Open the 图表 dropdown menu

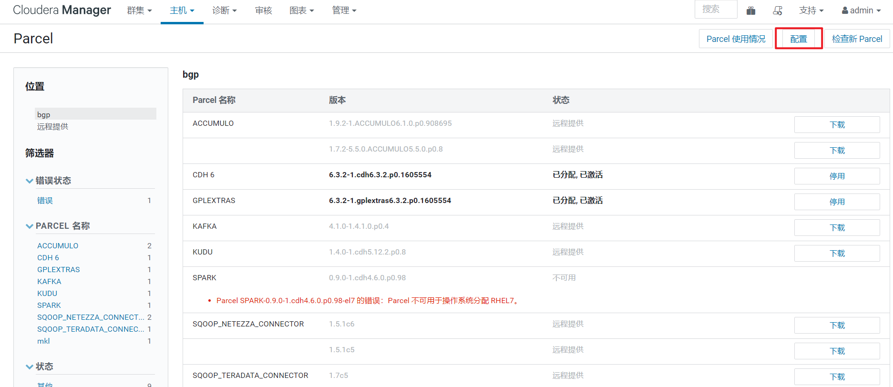click(302, 10)
